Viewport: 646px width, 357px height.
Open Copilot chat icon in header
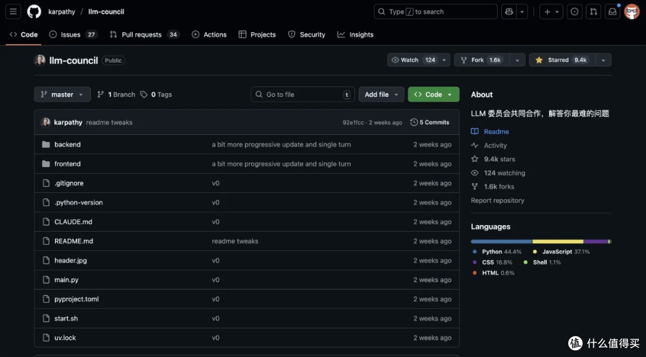[x=509, y=12]
